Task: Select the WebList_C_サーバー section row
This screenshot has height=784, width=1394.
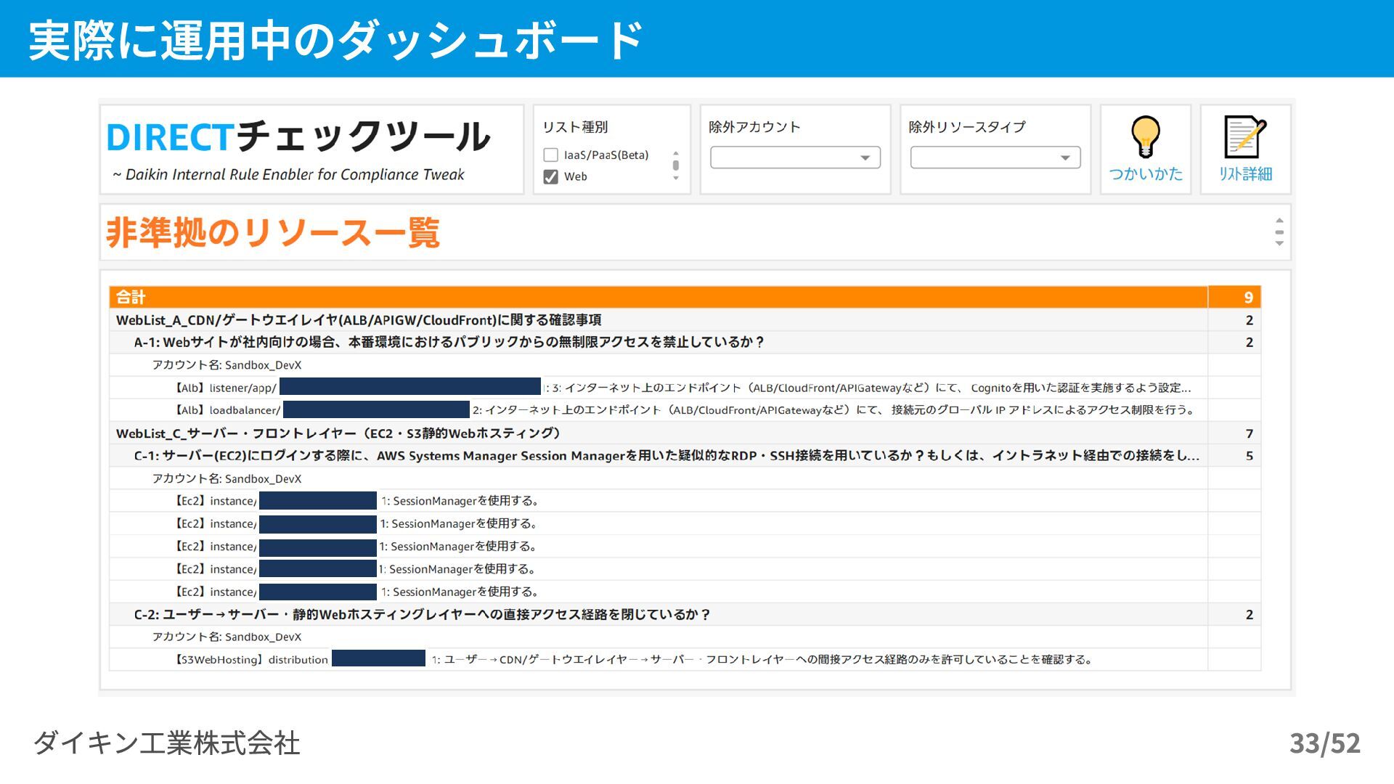Action: point(338,433)
